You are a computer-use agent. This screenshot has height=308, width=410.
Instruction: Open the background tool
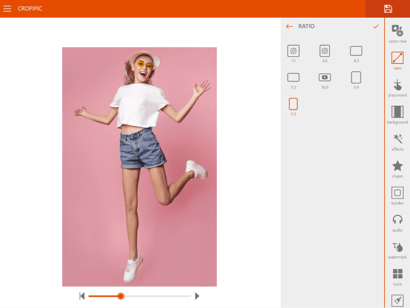tap(397, 113)
